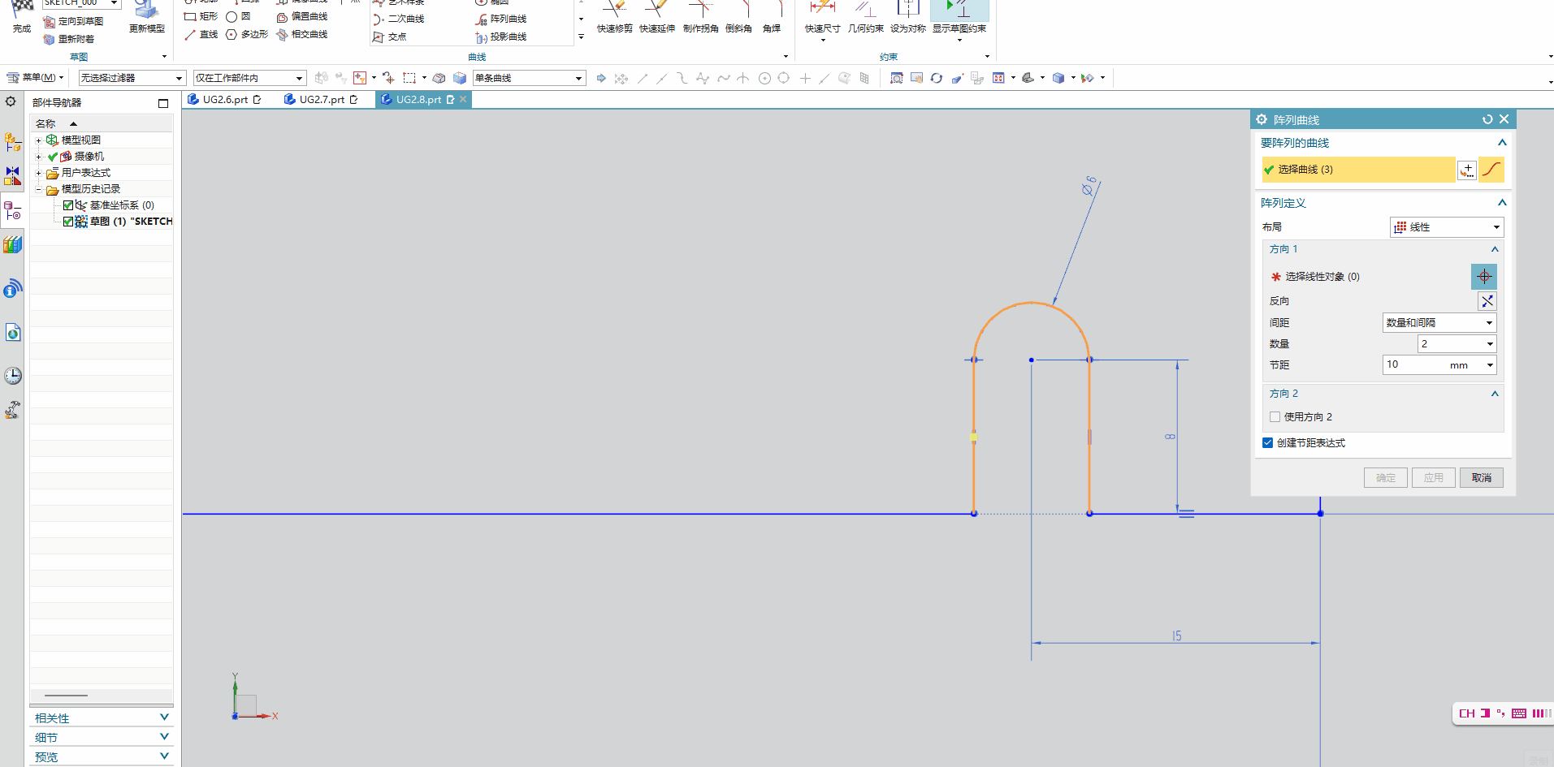Click the 取消 button

coord(1482,478)
